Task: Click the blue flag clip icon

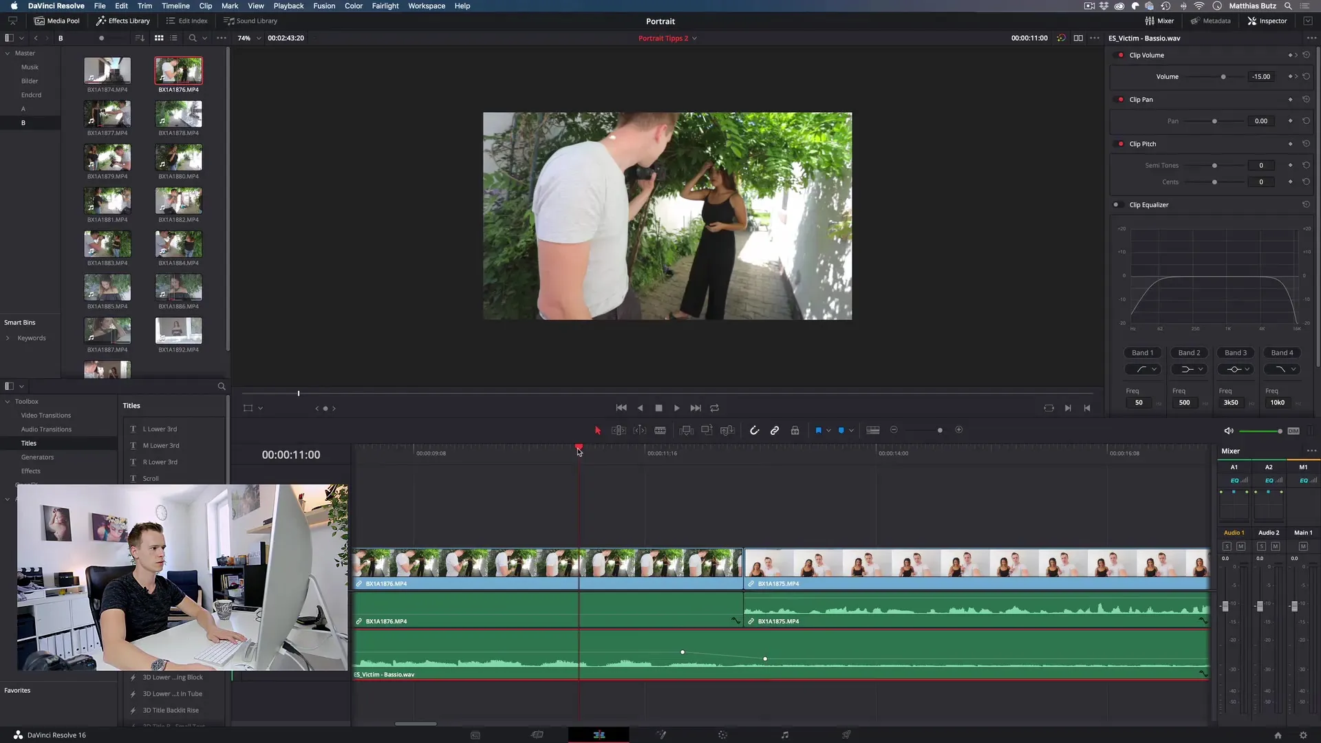Action: (x=818, y=431)
